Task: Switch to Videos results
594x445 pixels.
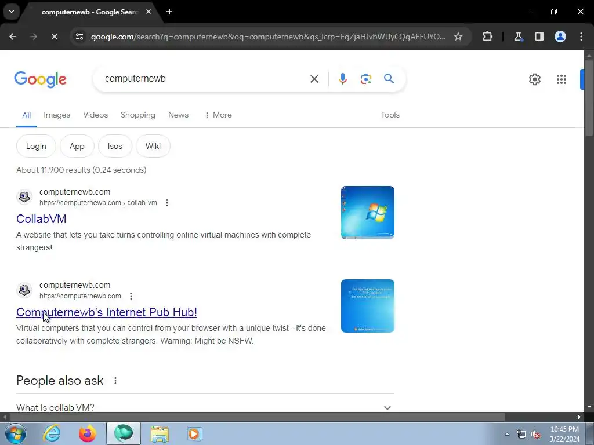Action: [x=96, y=115]
